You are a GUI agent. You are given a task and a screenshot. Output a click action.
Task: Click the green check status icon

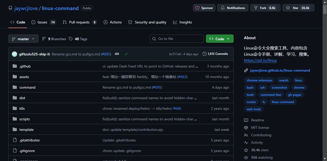pyautogui.click(x=126, y=54)
